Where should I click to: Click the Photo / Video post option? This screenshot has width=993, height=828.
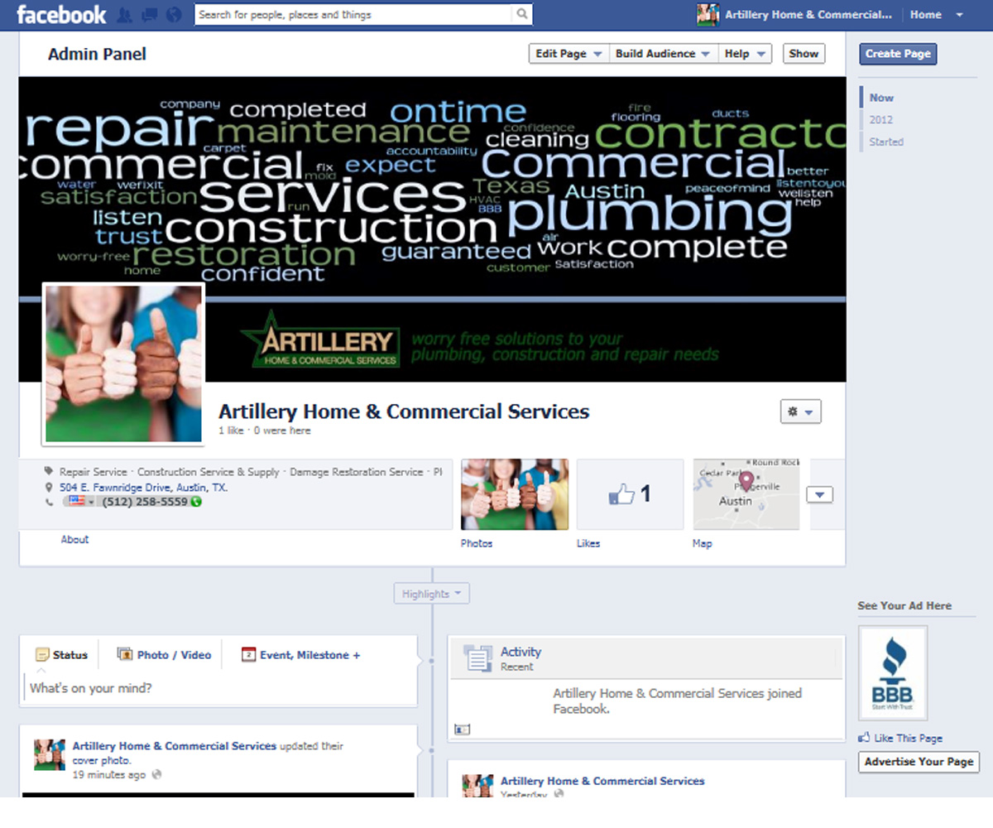tap(164, 654)
